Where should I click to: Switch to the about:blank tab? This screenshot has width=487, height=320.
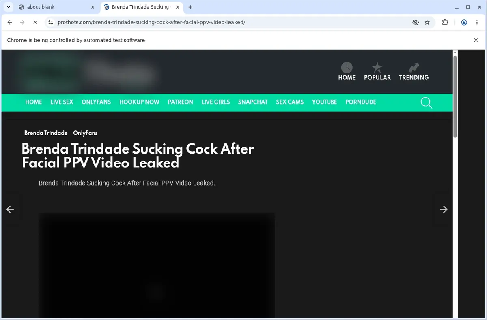point(56,7)
